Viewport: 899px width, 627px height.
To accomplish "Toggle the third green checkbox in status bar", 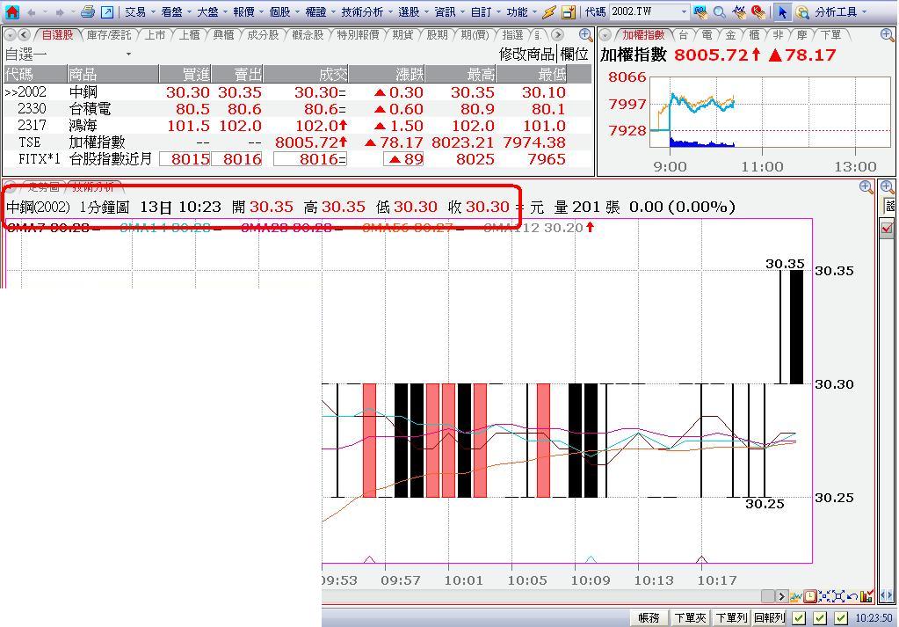I will [x=841, y=618].
